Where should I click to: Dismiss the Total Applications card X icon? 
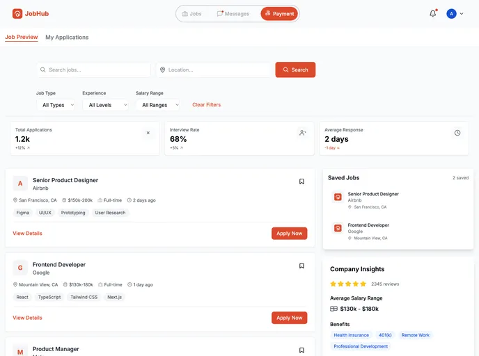(x=148, y=133)
